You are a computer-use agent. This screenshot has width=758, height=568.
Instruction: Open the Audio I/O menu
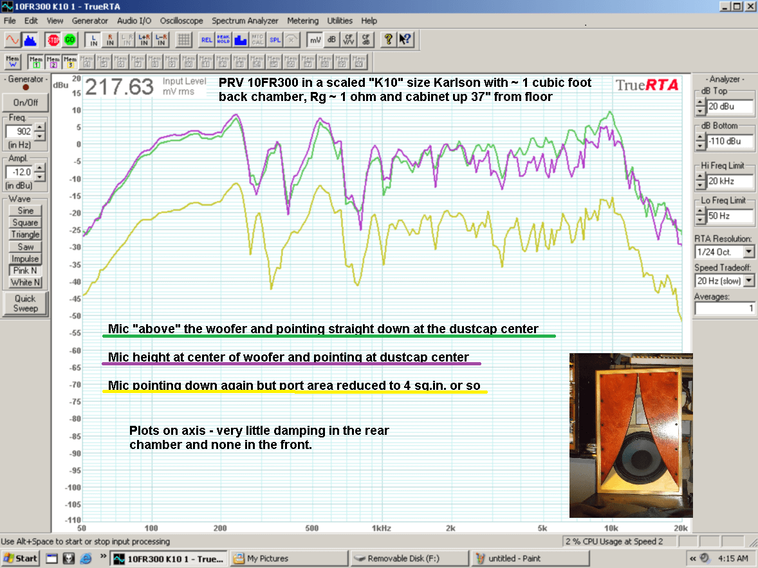click(x=134, y=21)
